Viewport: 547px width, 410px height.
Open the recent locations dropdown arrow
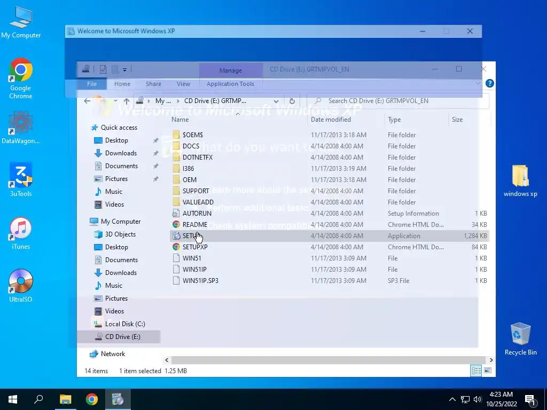[115, 101]
